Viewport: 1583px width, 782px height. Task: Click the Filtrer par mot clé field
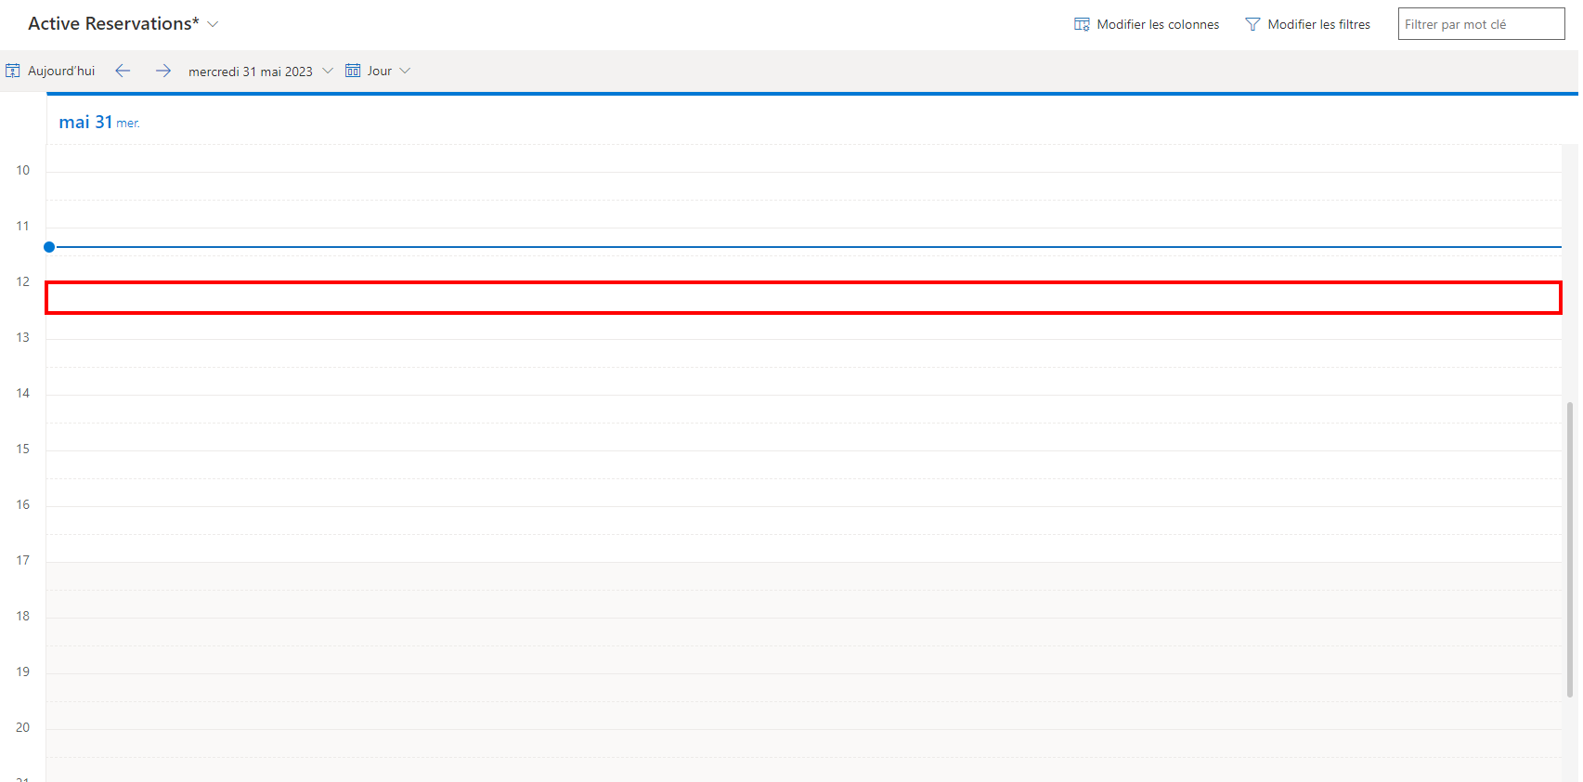coord(1481,24)
